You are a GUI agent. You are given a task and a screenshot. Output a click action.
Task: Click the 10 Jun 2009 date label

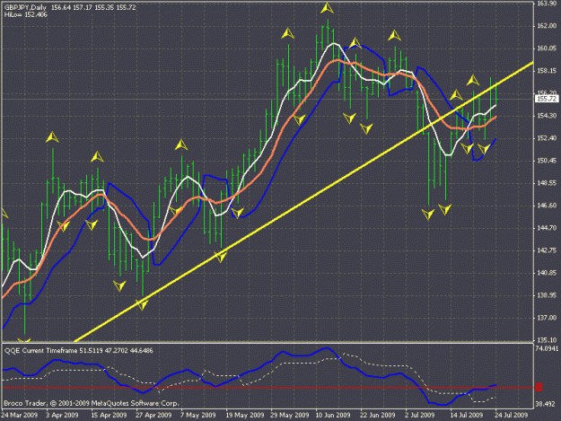pos(333,416)
